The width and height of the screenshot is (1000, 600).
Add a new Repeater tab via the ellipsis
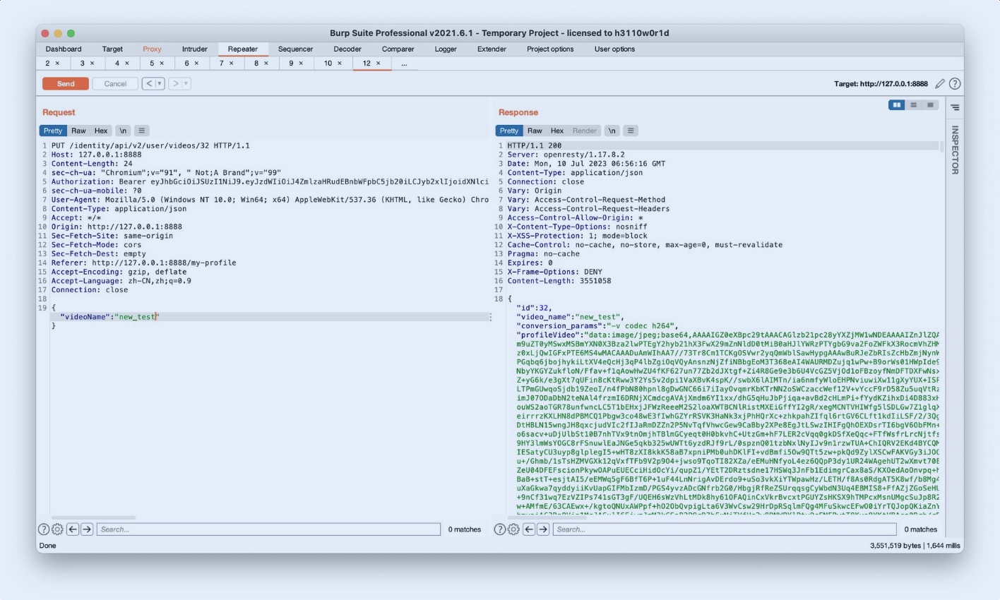pos(404,64)
